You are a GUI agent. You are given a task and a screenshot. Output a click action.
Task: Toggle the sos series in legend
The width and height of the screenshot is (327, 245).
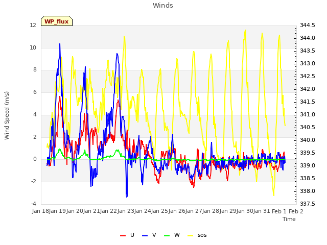pos(197,235)
